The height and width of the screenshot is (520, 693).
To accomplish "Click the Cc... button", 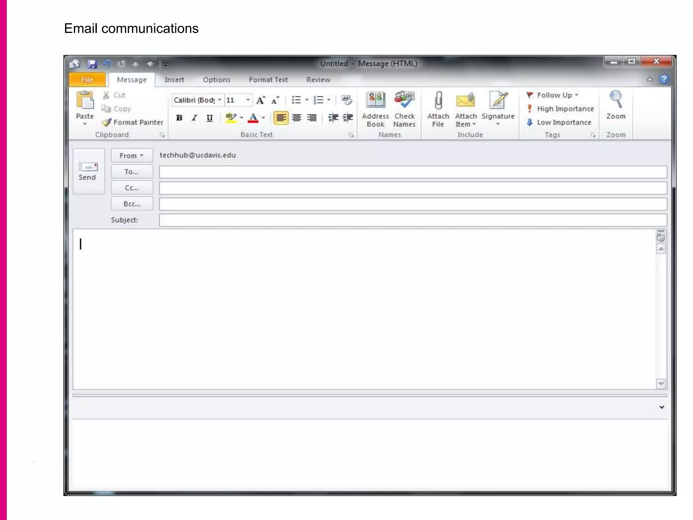I will (x=132, y=188).
